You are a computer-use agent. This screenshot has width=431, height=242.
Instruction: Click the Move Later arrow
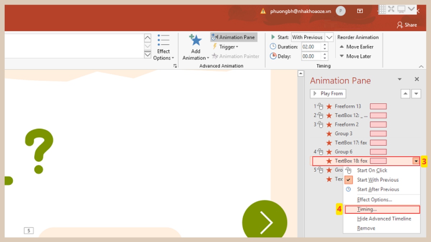(342, 56)
